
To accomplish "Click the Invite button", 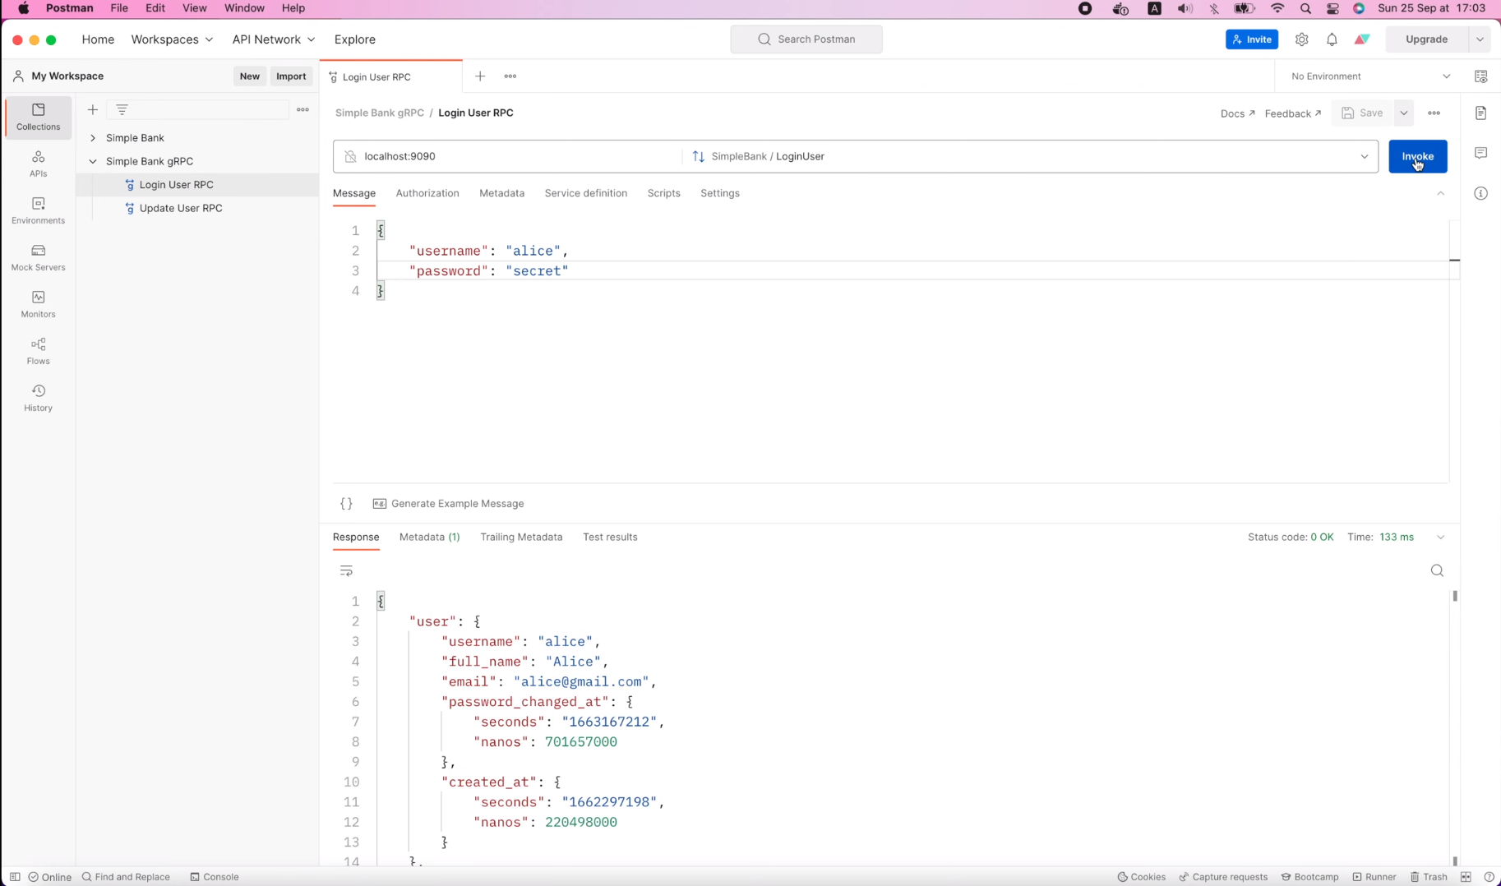I will point(1252,39).
